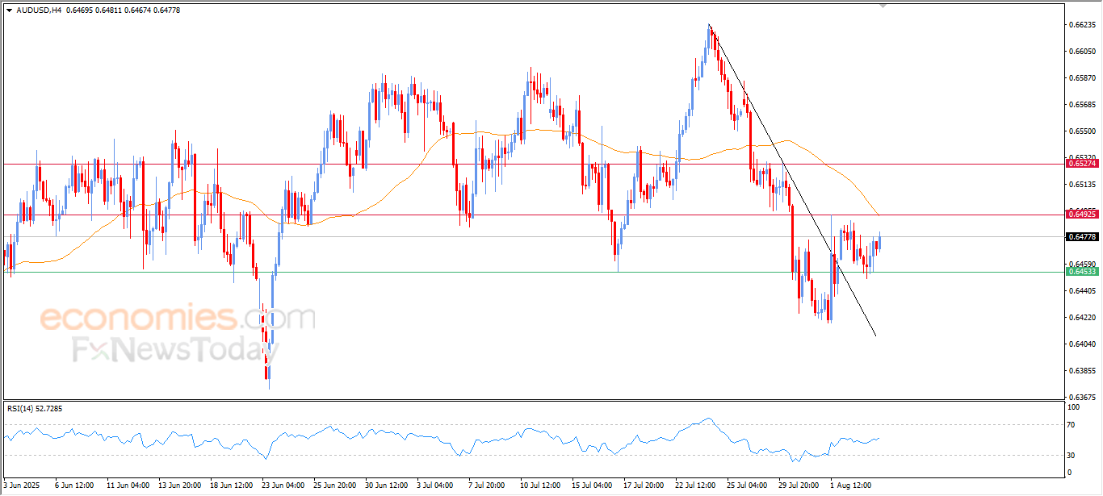
Task: Click the 15 Jul 04:00 time label
Action: pyautogui.click(x=592, y=486)
